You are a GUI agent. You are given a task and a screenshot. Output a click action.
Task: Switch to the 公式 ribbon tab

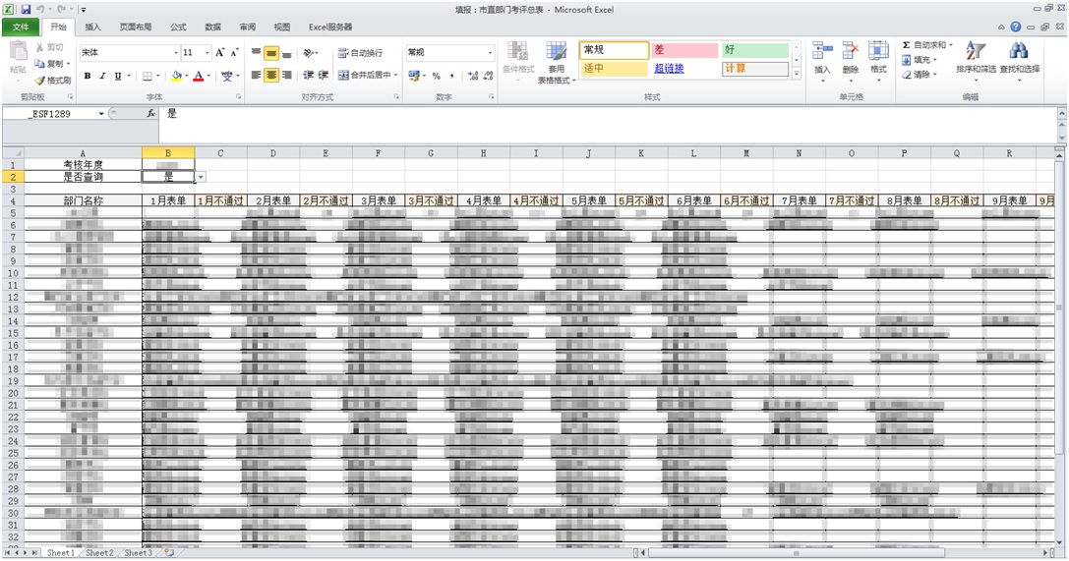point(178,28)
